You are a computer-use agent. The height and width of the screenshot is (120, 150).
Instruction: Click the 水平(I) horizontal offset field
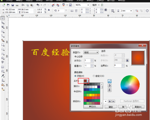pos(87,60)
